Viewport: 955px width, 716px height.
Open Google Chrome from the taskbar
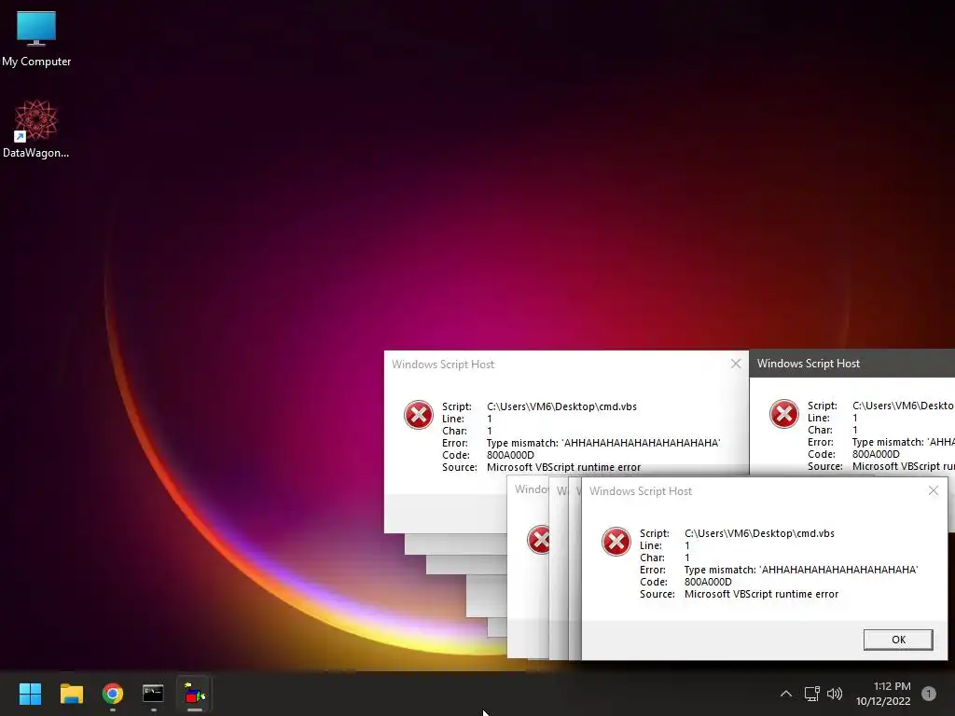[x=113, y=694]
